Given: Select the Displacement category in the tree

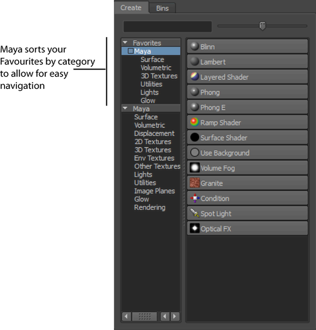Looking at the screenshot, I should click(154, 133).
